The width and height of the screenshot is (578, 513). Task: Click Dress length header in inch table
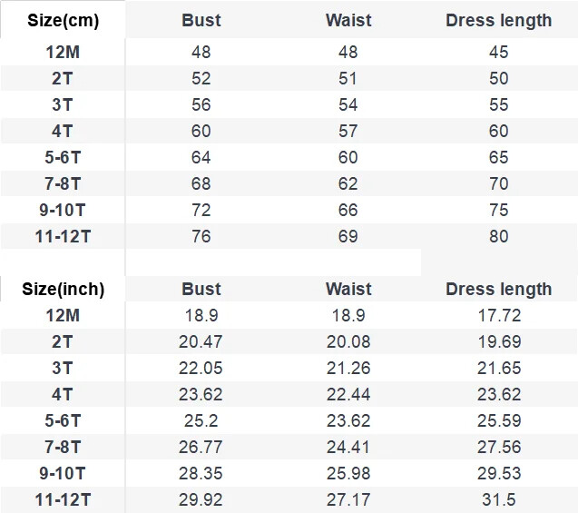(x=499, y=289)
